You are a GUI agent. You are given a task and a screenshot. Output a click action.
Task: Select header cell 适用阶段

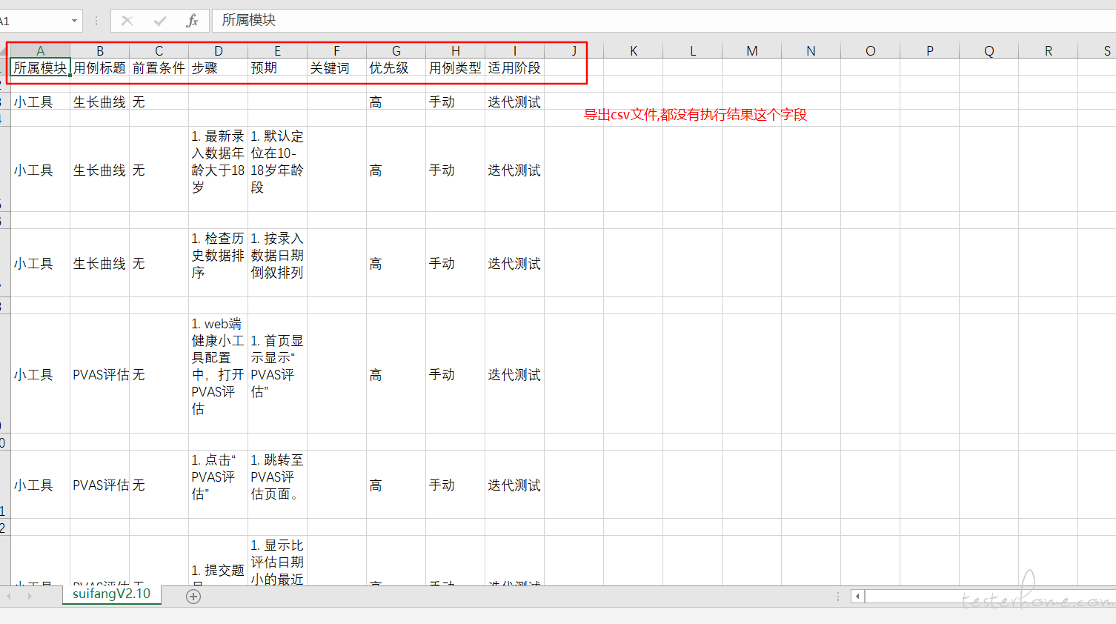pyautogui.click(x=515, y=67)
